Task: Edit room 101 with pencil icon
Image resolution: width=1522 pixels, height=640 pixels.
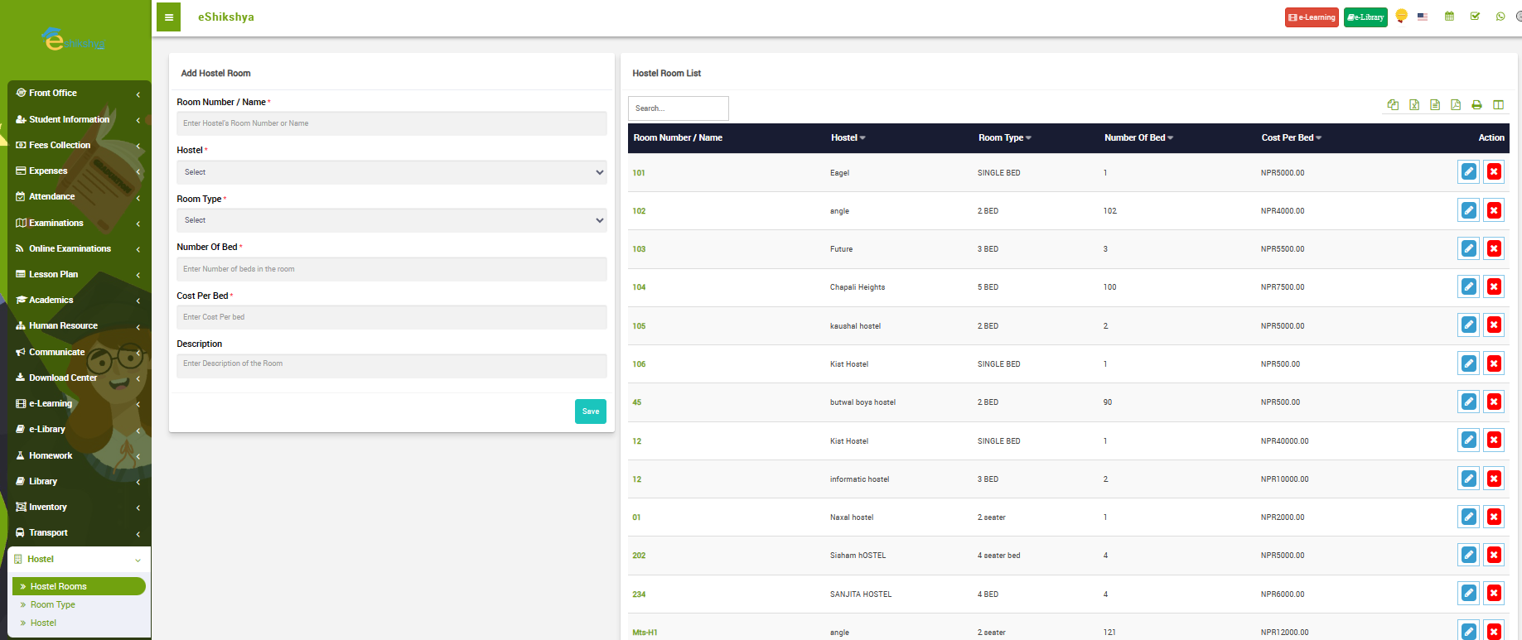Action: pyautogui.click(x=1468, y=172)
